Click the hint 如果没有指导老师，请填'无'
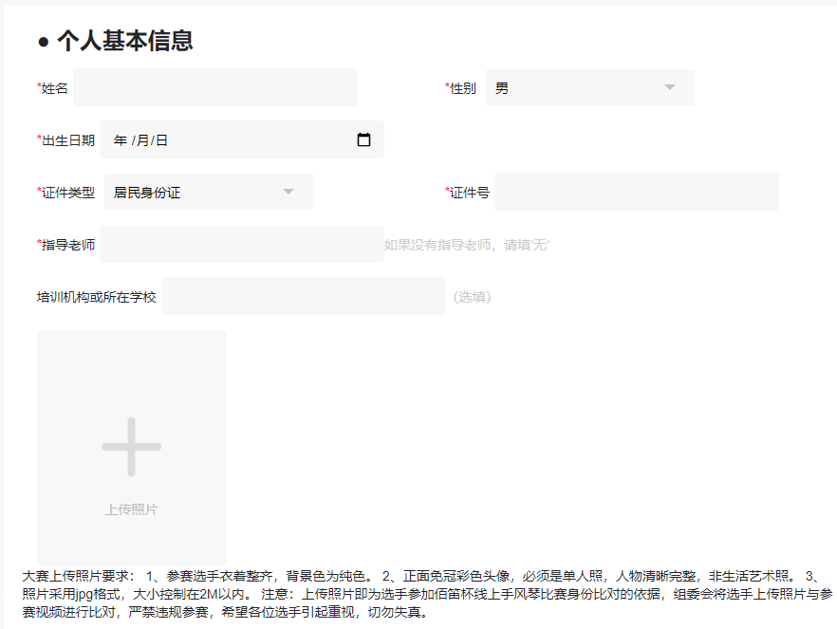Image resolution: width=837 pixels, height=629 pixels. tap(470, 244)
